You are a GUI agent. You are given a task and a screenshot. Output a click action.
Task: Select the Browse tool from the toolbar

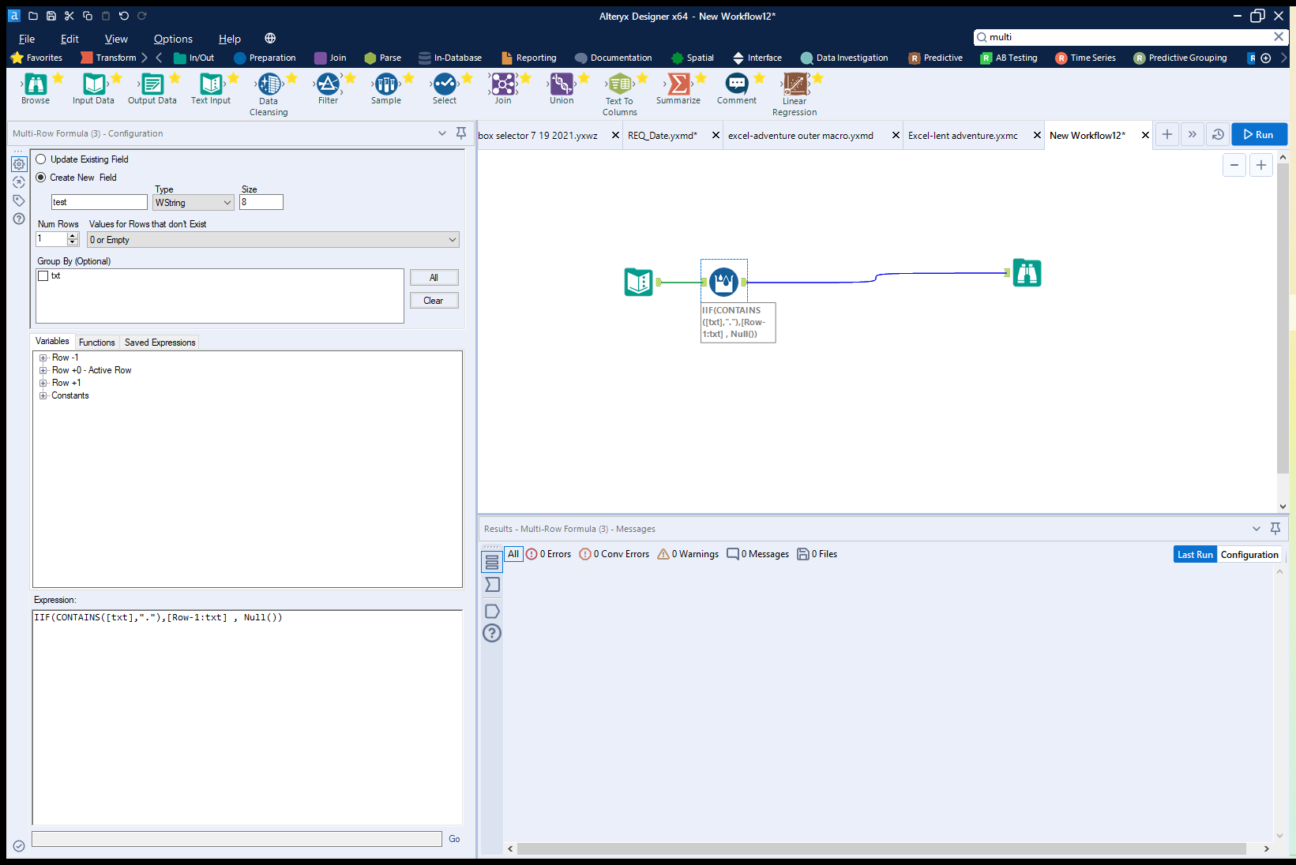pos(35,87)
